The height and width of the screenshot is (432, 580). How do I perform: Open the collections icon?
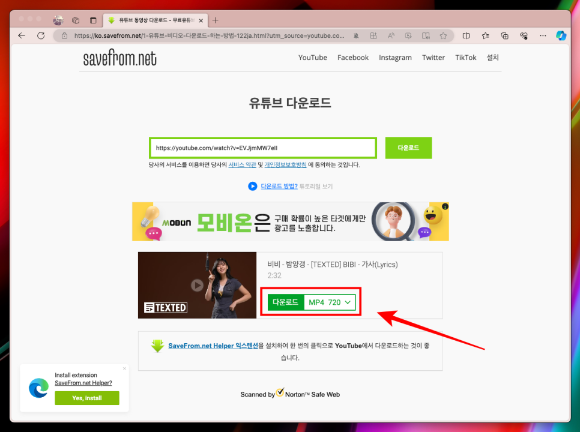coord(504,35)
